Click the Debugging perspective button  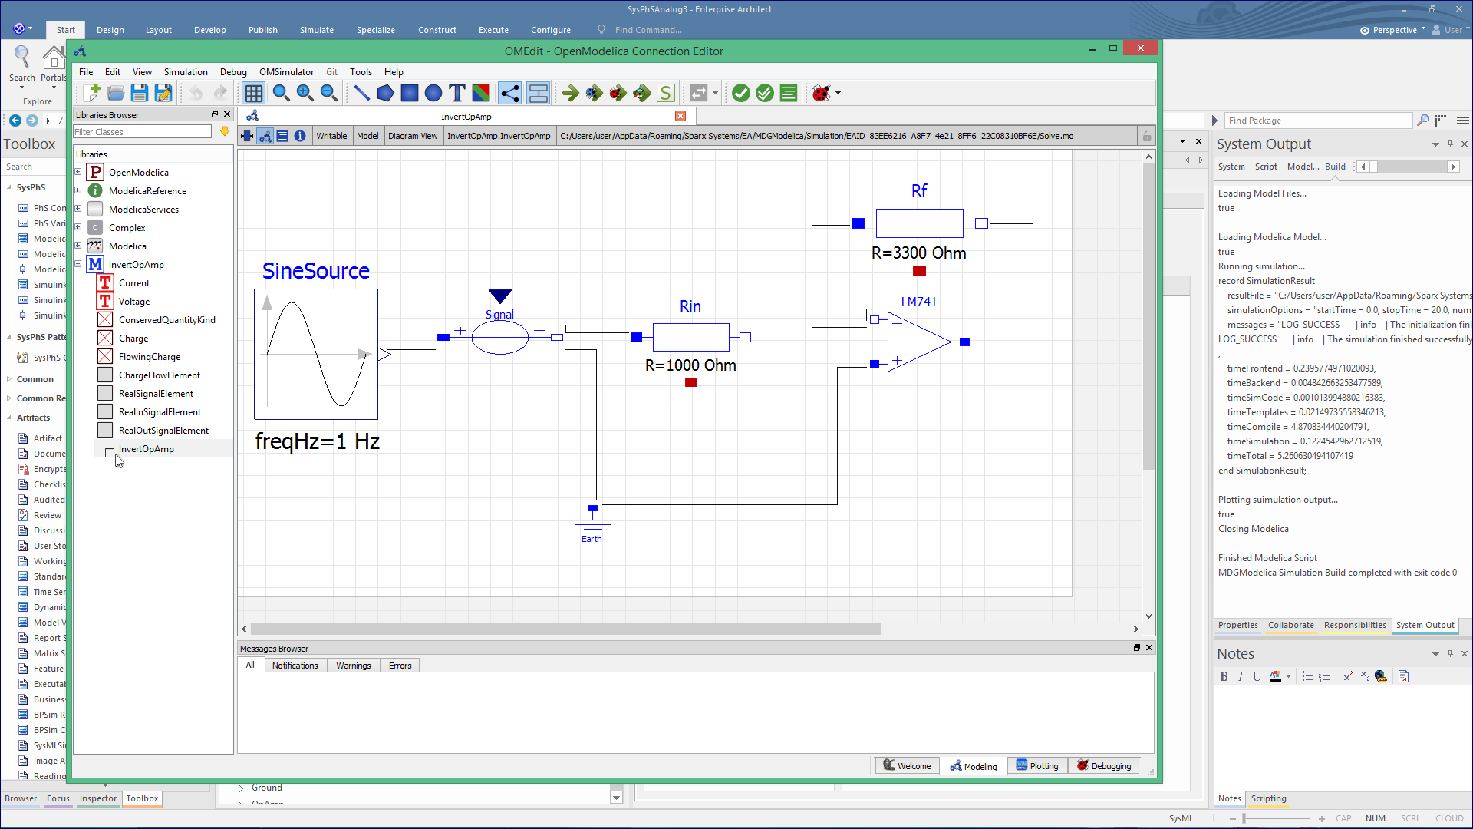point(1103,765)
